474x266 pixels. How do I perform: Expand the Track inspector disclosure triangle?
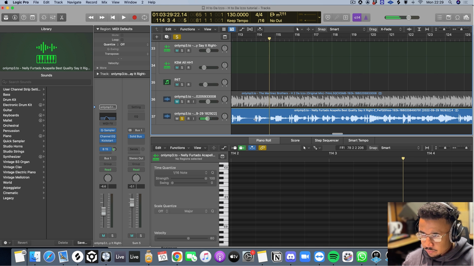point(97,74)
